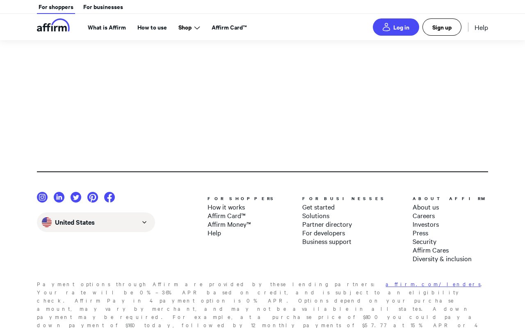The width and height of the screenshot is (525, 328).
Task: Open Get started footer link
Action: (x=318, y=207)
